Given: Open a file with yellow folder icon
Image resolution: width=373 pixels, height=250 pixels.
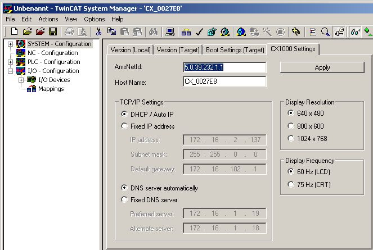Looking at the screenshot, I should point(27,31).
